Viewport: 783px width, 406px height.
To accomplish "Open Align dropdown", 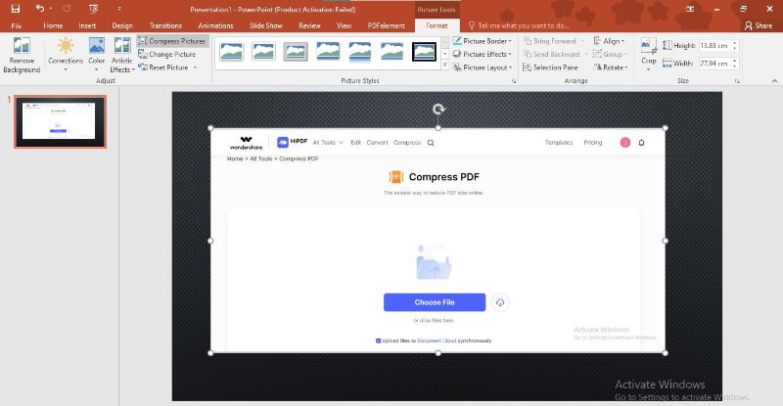I will point(609,41).
